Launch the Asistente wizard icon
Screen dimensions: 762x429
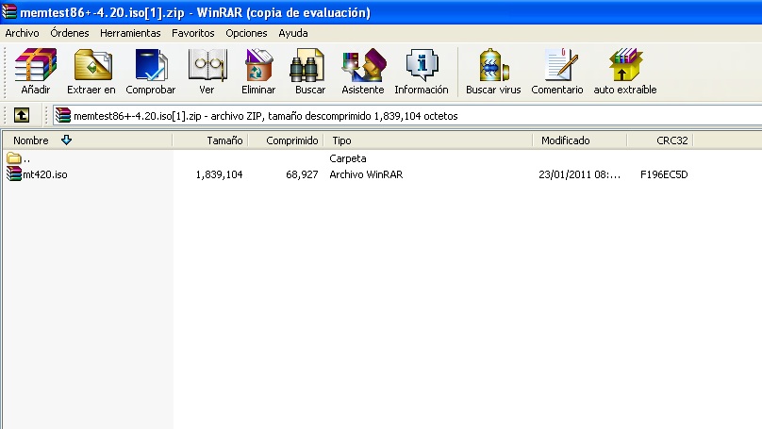coord(363,64)
